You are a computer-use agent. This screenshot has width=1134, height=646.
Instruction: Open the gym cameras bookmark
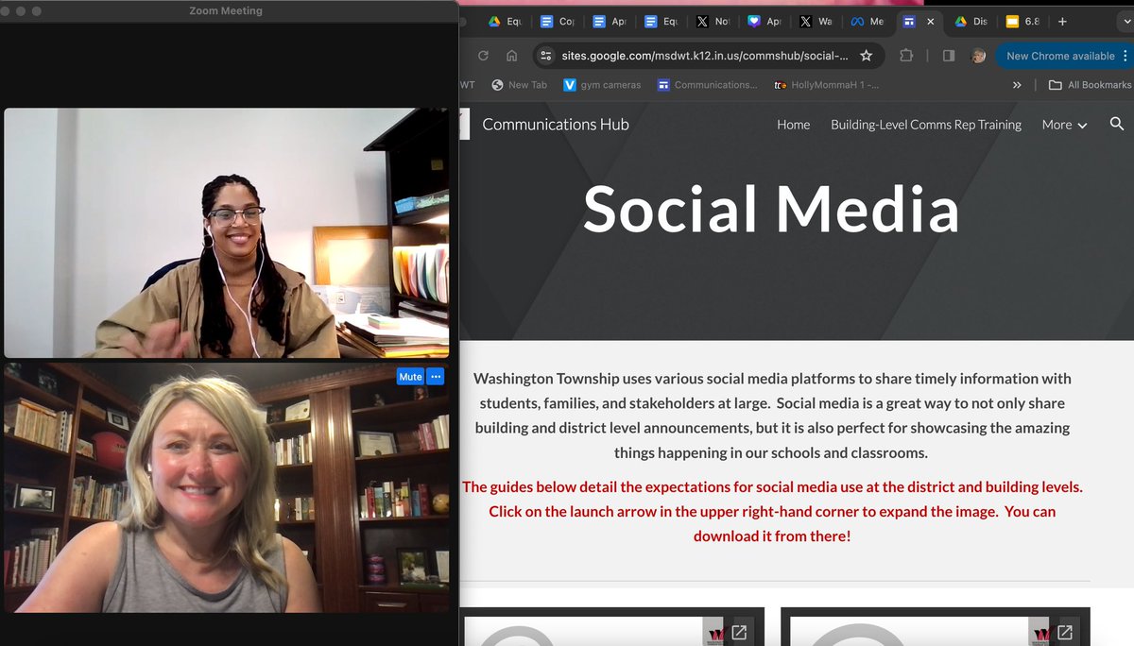(602, 84)
